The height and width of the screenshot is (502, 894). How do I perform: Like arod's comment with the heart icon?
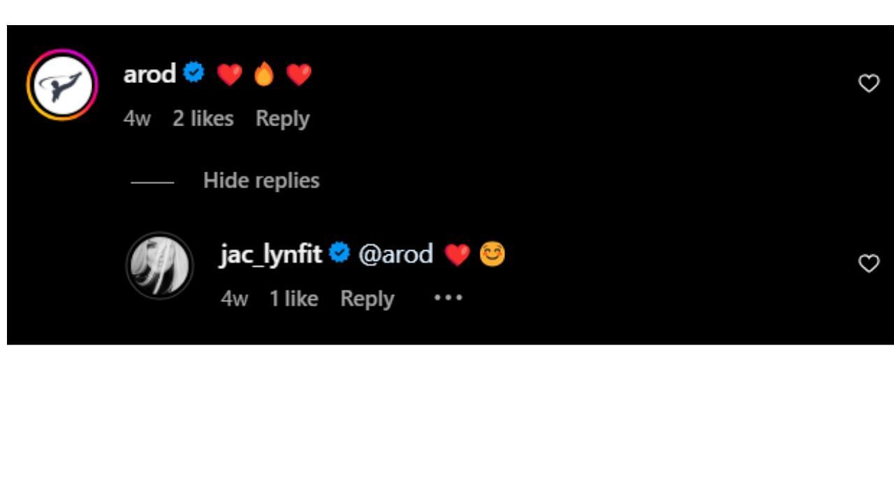868,84
